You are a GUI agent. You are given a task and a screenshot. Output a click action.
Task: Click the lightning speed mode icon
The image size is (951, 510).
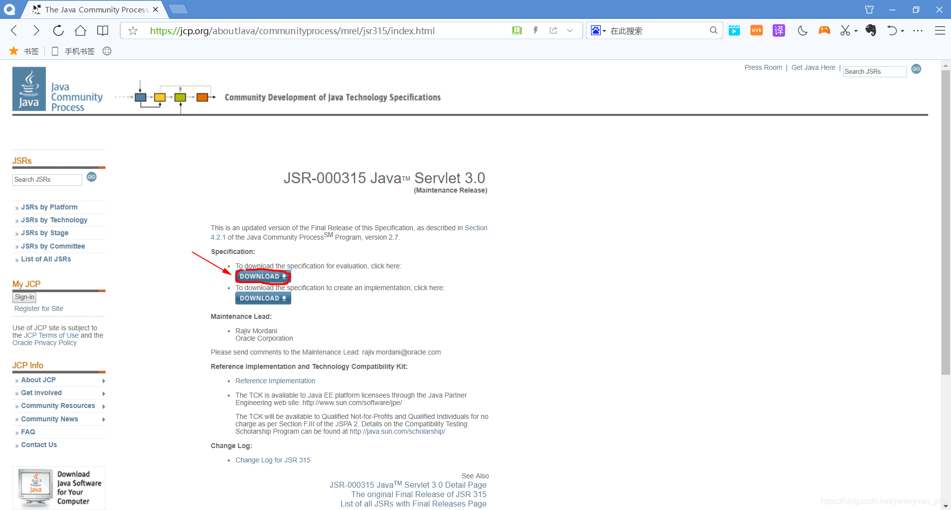pyautogui.click(x=535, y=31)
